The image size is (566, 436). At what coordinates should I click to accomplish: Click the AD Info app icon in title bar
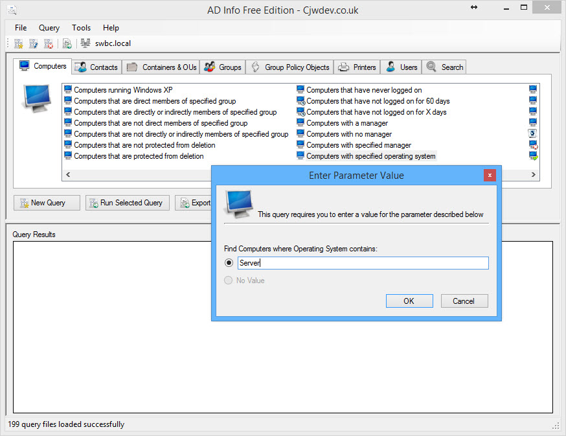12,10
